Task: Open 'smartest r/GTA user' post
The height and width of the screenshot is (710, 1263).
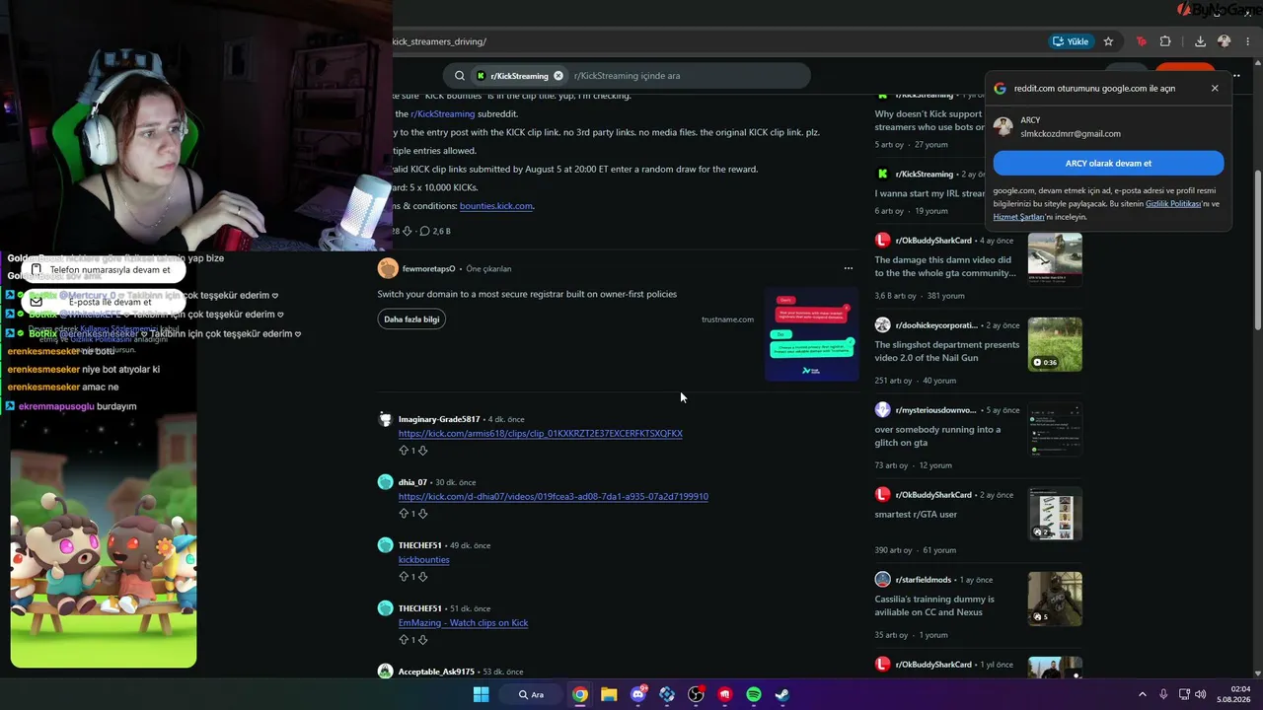Action: point(916,515)
